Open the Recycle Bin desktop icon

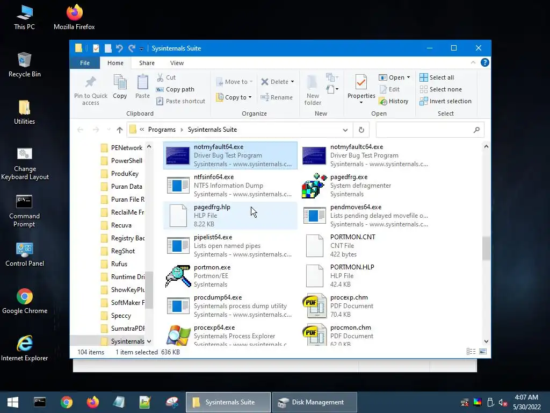[x=25, y=65]
